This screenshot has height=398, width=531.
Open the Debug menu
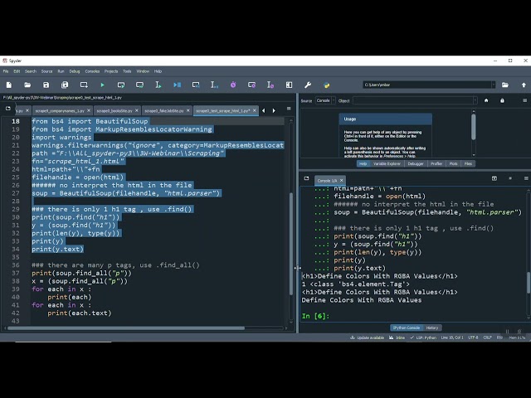[x=75, y=71]
